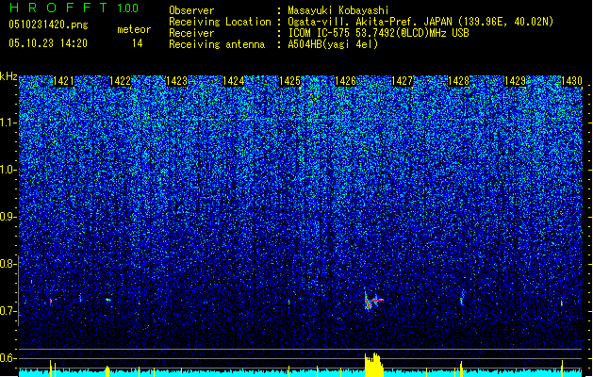Click the 1425 time marker
Image resolution: width=593 pixels, height=377 pixels.
tap(289, 81)
